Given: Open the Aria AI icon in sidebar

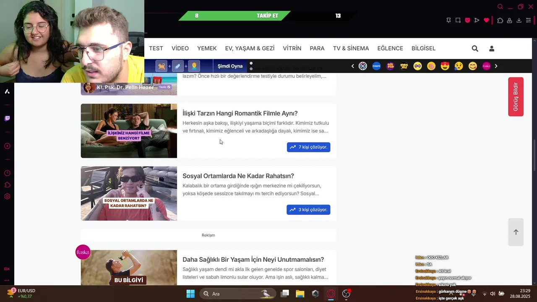Looking at the screenshot, I should pyautogui.click(x=7, y=91).
